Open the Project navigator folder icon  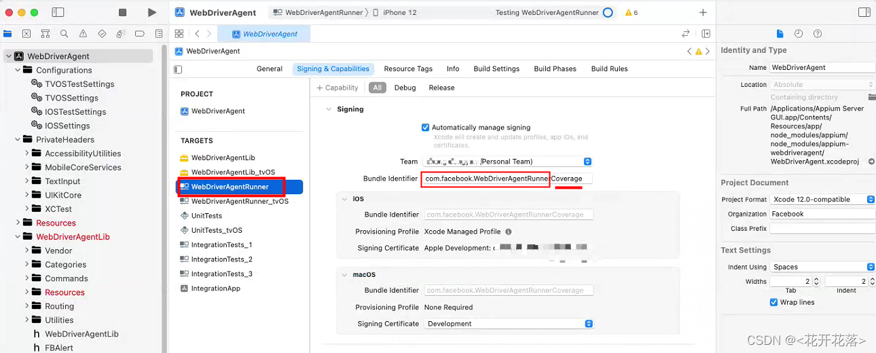[8, 33]
